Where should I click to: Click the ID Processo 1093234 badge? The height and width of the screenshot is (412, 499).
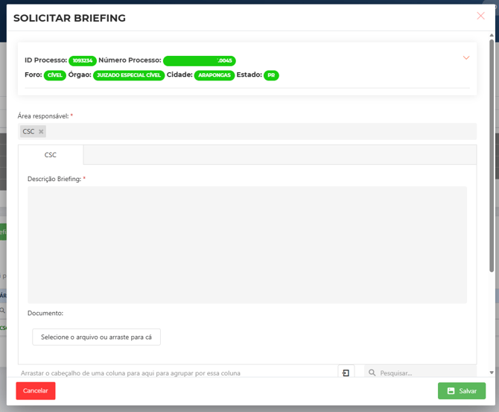pos(83,60)
